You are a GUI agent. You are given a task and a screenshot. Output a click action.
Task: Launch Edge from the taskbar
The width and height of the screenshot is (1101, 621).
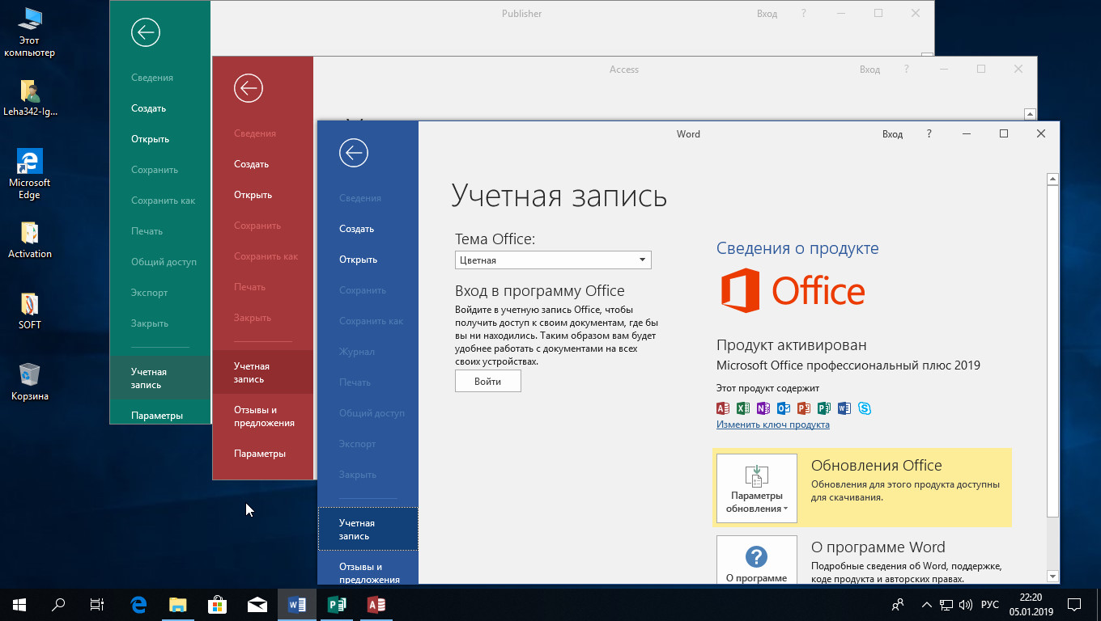click(138, 604)
